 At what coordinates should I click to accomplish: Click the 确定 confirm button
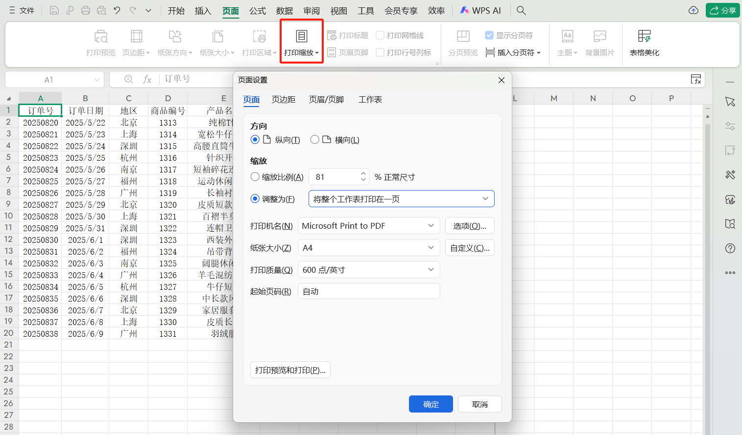(431, 404)
